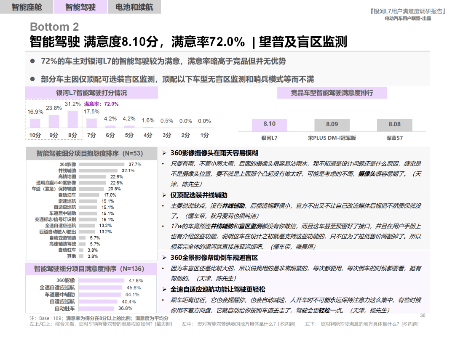Click the 9分 bar with 23.8%
Image resolution: width=455 pixels, height=341 pixels.
pyautogui.click(x=54, y=121)
